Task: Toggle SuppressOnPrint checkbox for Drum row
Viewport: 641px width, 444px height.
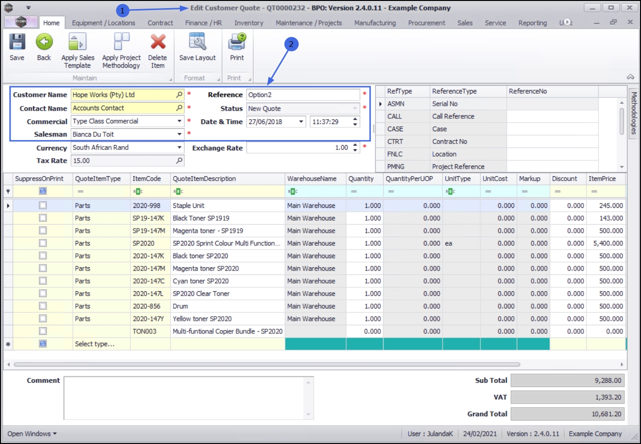Action: pyautogui.click(x=43, y=306)
